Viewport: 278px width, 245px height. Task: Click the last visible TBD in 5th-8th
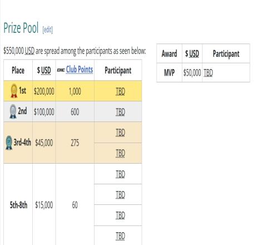pos(120,236)
